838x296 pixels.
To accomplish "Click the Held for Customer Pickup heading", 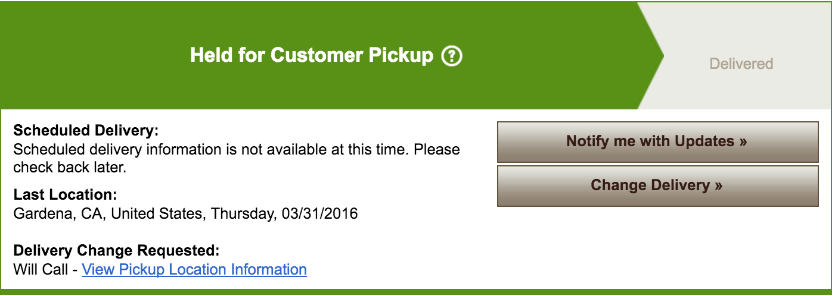I will click(311, 56).
